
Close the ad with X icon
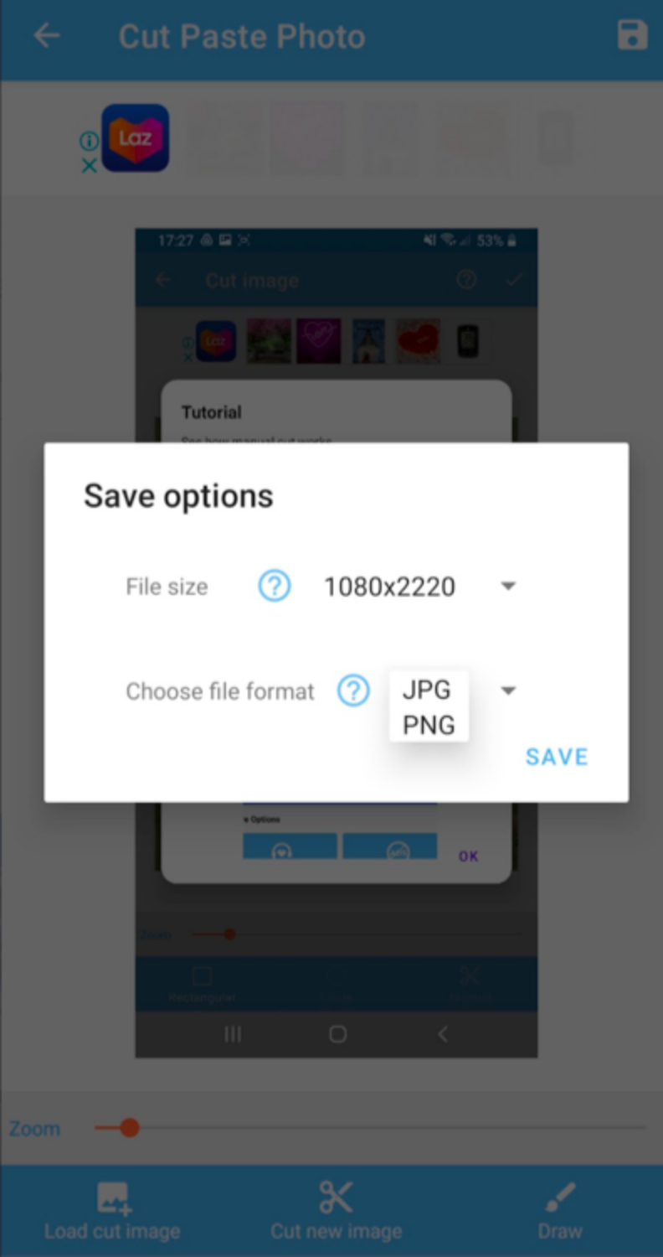click(89, 166)
